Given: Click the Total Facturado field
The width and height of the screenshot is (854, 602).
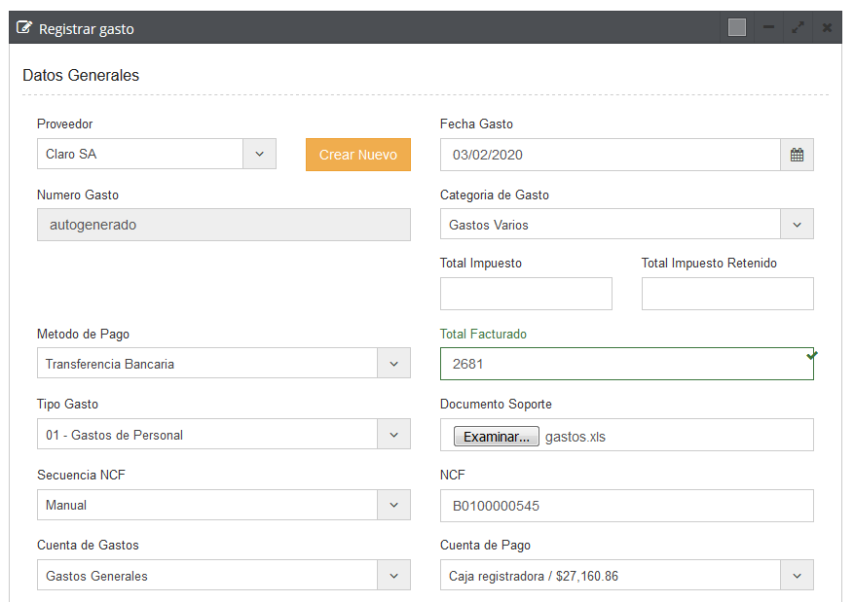Looking at the screenshot, I should click(x=623, y=364).
